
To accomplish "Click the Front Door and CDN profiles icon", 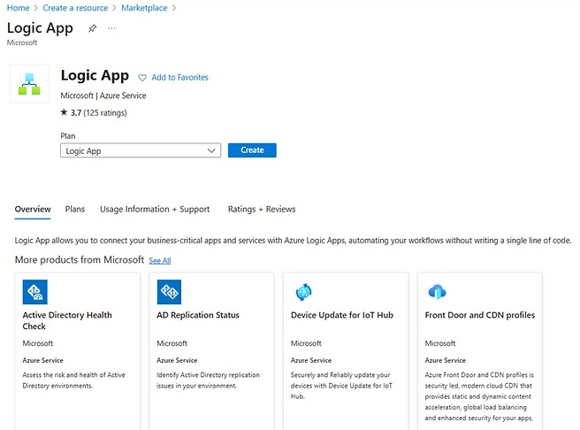I will coord(437,292).
